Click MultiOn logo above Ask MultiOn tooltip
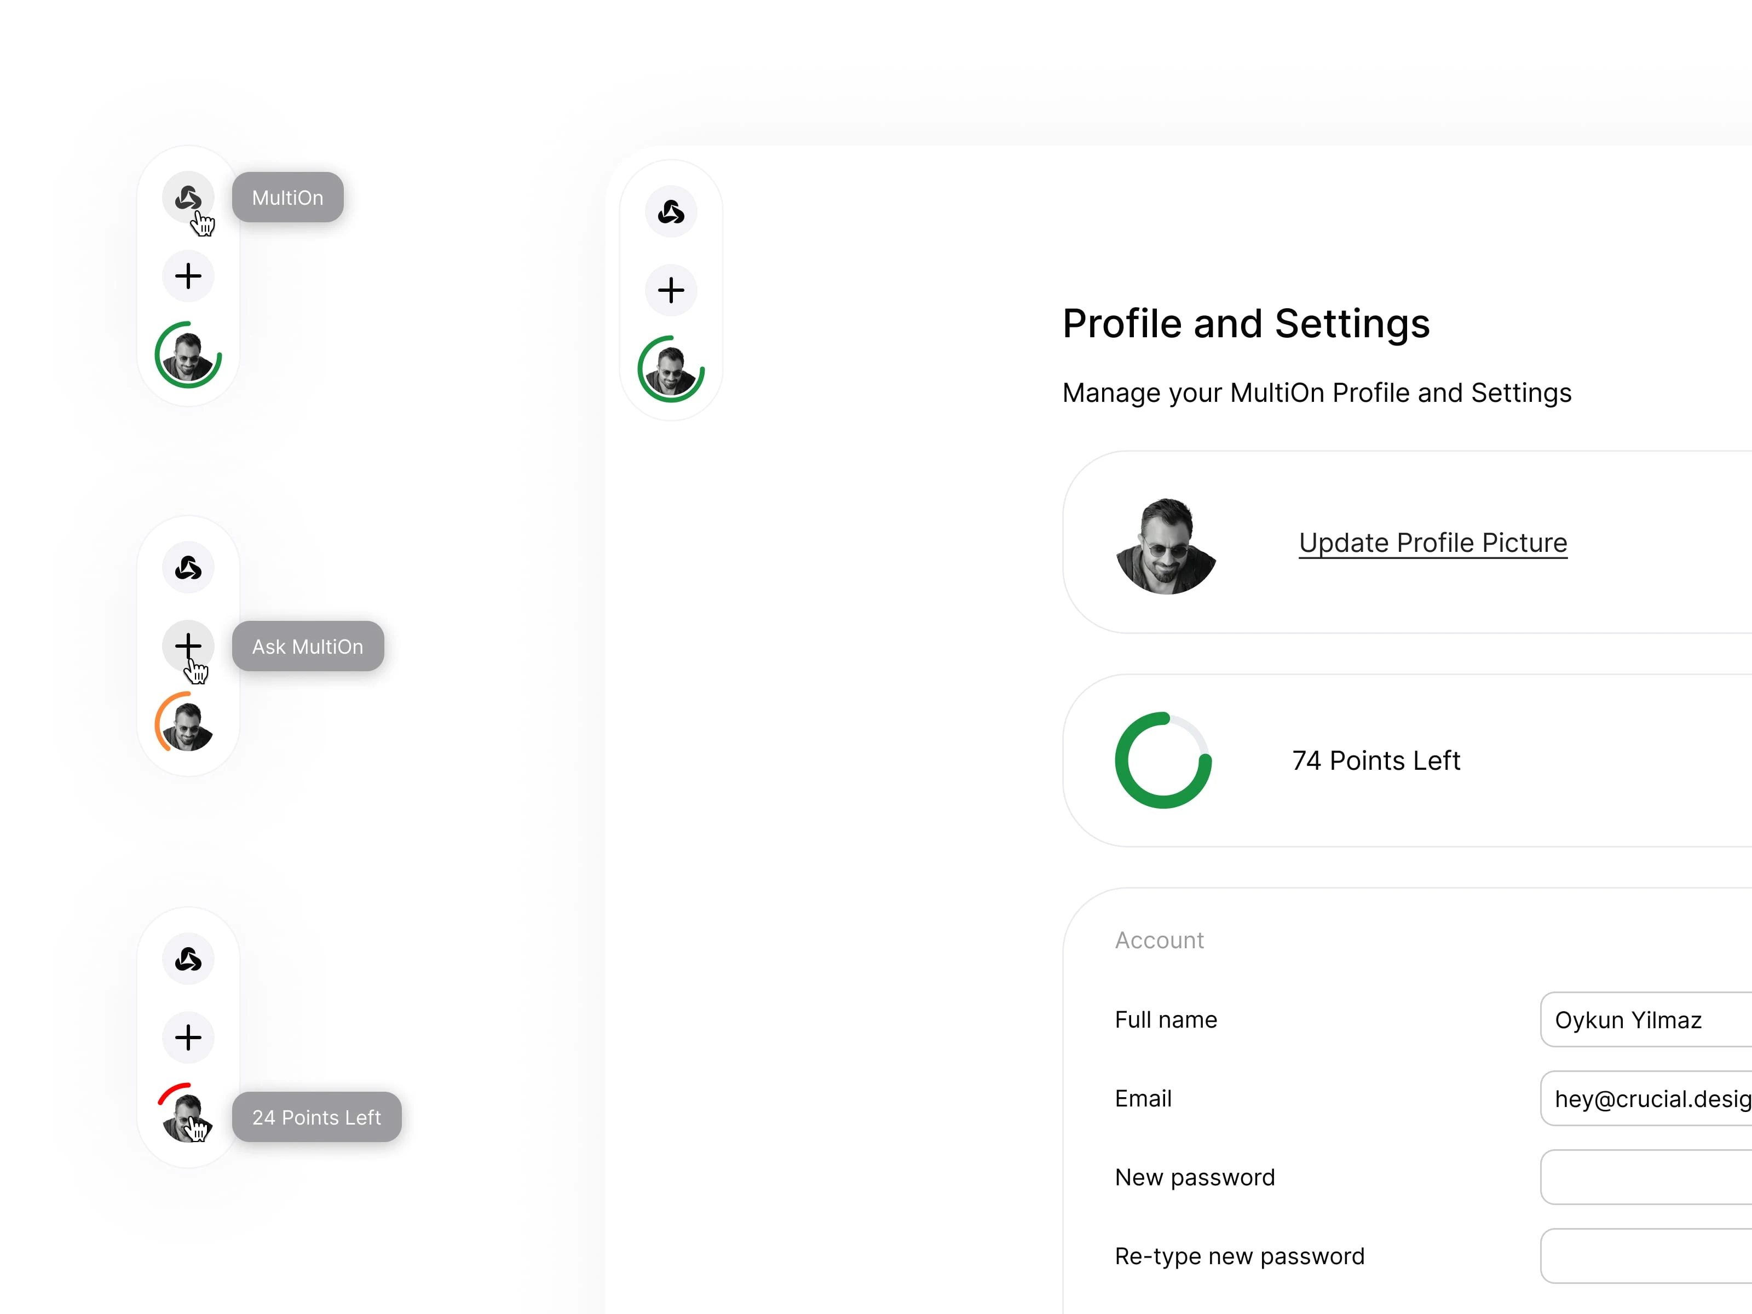 [x=188, y=568]
